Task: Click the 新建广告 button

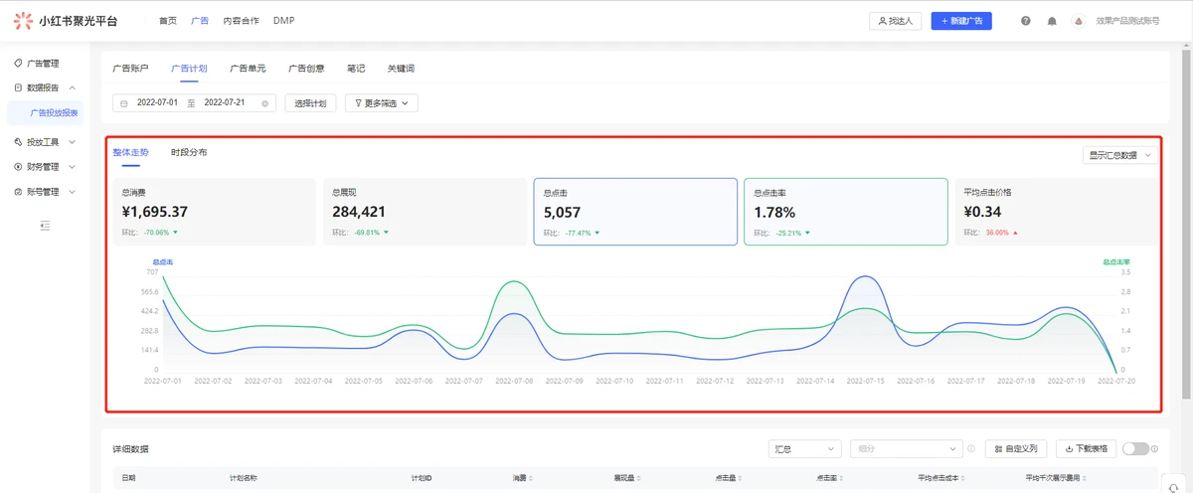Action: [x=960, y=21]
